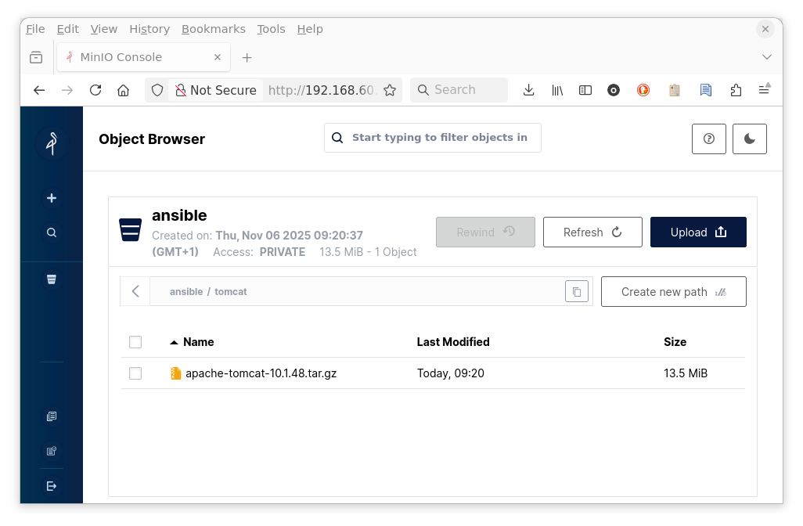Open the documentation icon in sidebar

click(x=52, y=416)
